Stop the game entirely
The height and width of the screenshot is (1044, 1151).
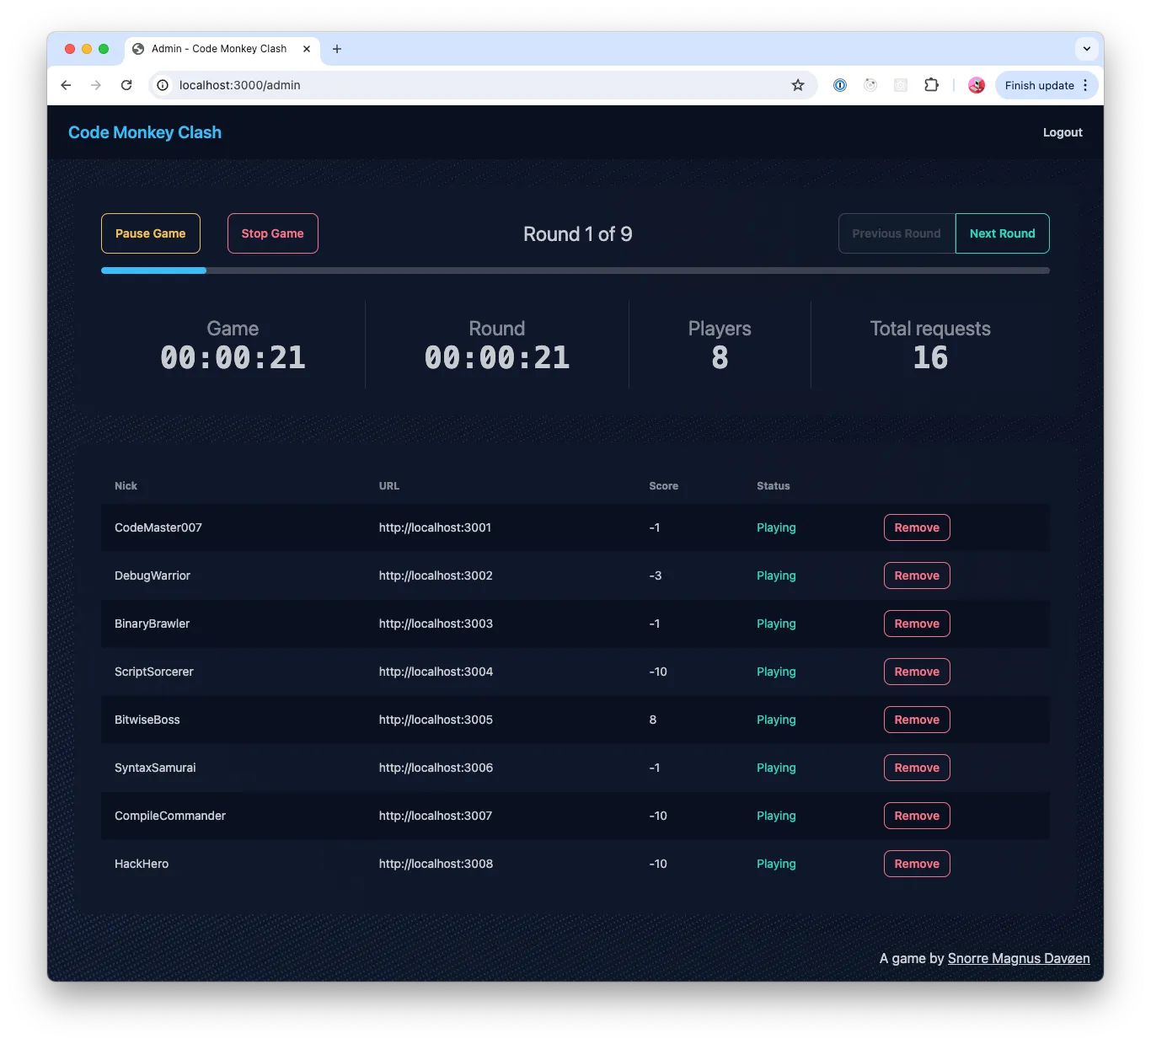[272, 233]
